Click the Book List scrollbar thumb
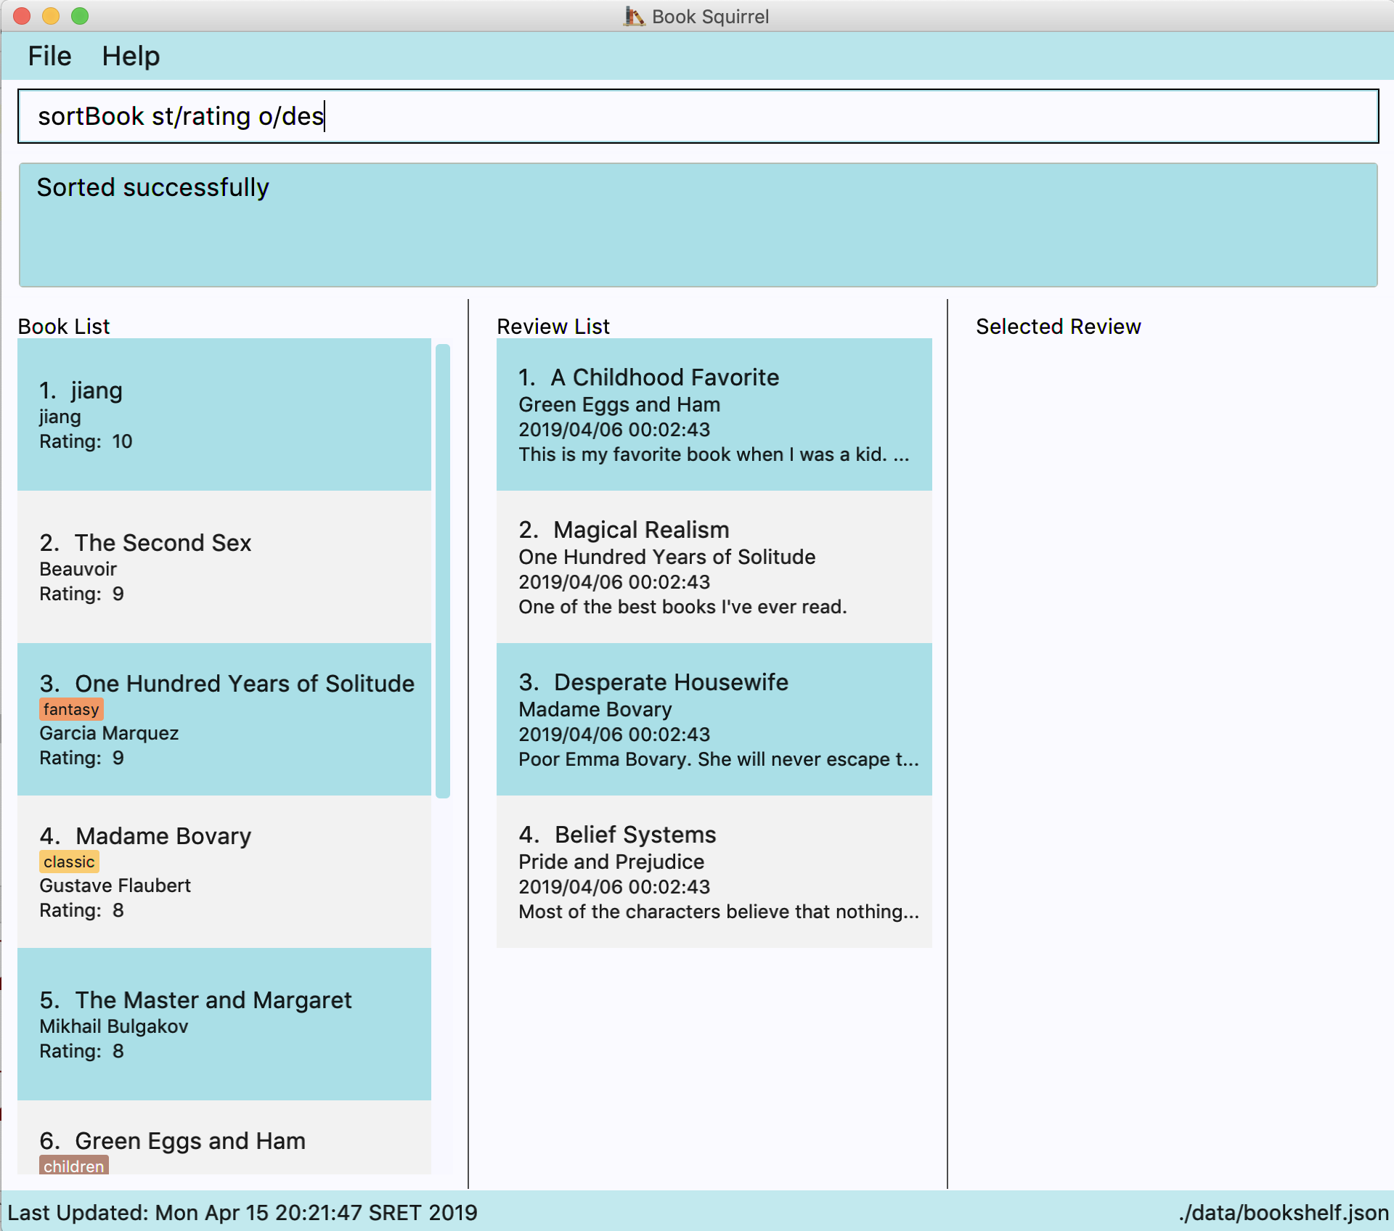Viewport: 1394px width, 1231px height. click(443, 571)
